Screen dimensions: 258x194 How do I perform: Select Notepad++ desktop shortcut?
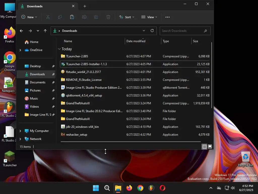[9, 84]
